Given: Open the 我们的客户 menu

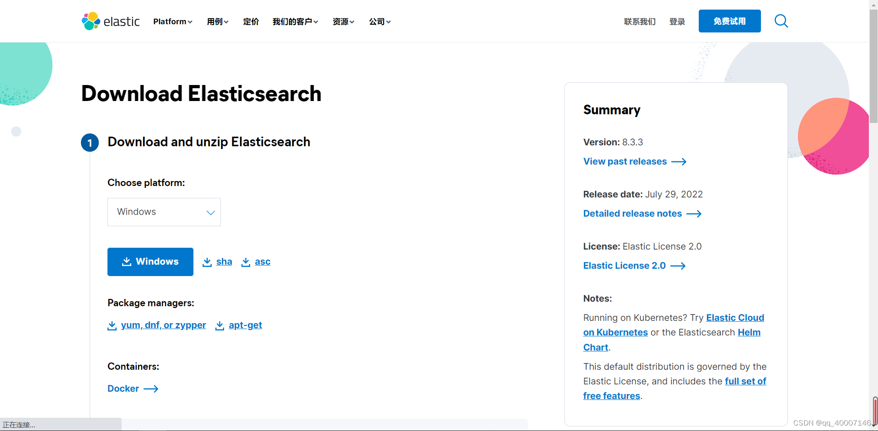Looking at the screenshot, I should 295,21.
